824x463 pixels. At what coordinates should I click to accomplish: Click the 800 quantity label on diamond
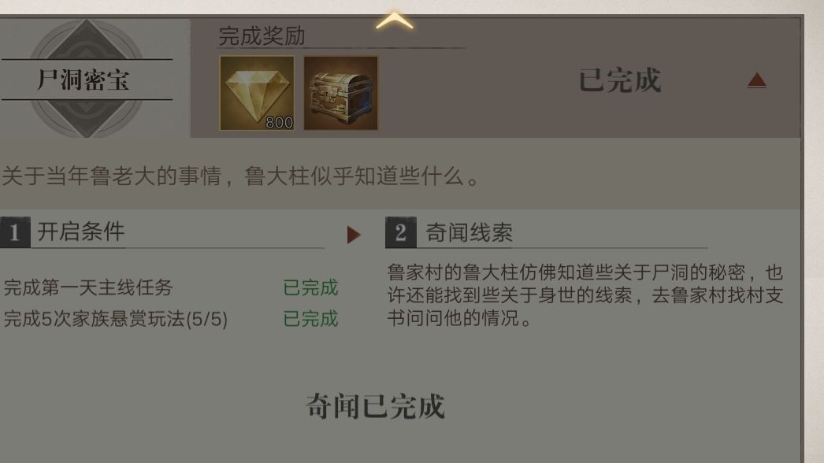point(279,123)
